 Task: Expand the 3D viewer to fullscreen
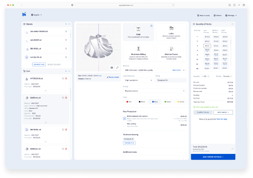click(x=117, y=67)
